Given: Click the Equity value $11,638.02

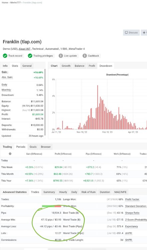Looking at the screenshot, I should coord(37,106).
